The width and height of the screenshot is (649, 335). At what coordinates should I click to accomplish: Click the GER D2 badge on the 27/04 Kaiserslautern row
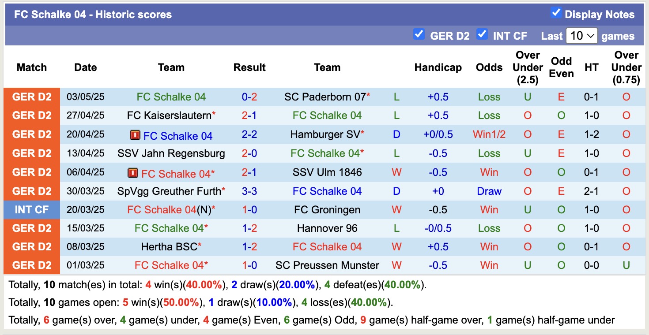pos(31,115)
